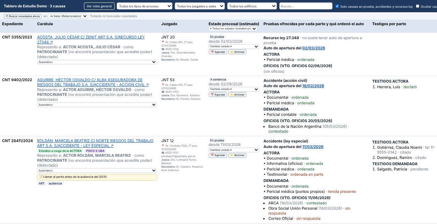
Task: Click the "A sentencia" status badge
Action: pos(218,79)
